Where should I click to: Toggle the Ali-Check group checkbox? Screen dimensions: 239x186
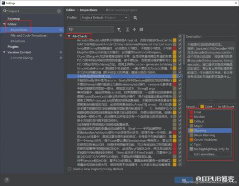[x=180, y=36]
